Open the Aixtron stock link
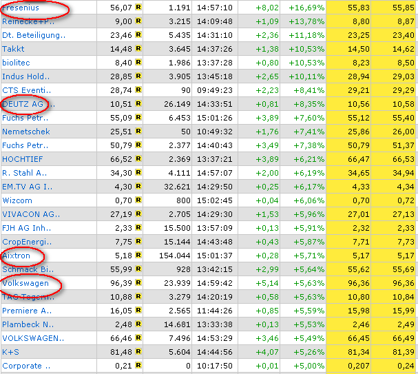418x374 pixels. pos(16,256)
